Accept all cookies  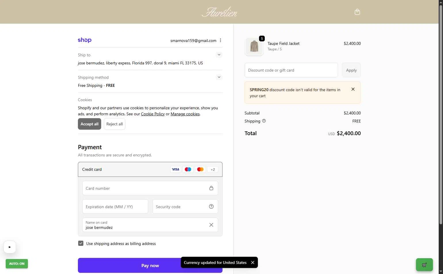89,124
